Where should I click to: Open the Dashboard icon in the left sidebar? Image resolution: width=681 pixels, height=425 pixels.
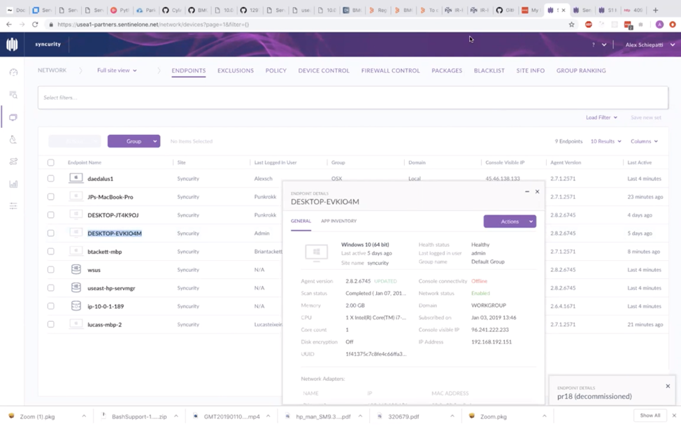(13, 73)
